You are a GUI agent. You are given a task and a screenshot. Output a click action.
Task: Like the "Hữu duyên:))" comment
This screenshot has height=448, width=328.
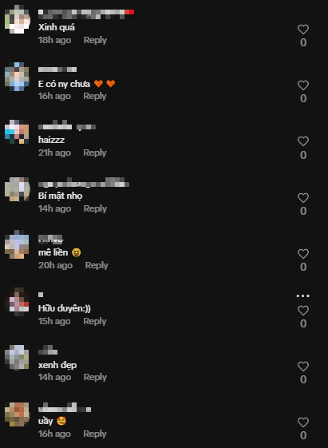click(303, 311)
